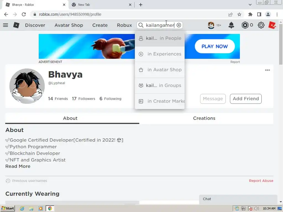Image resolution: width=283 pixels, height=212 pixels.
Task: Click the volume tray icon
Action: (x=256, y=208)
